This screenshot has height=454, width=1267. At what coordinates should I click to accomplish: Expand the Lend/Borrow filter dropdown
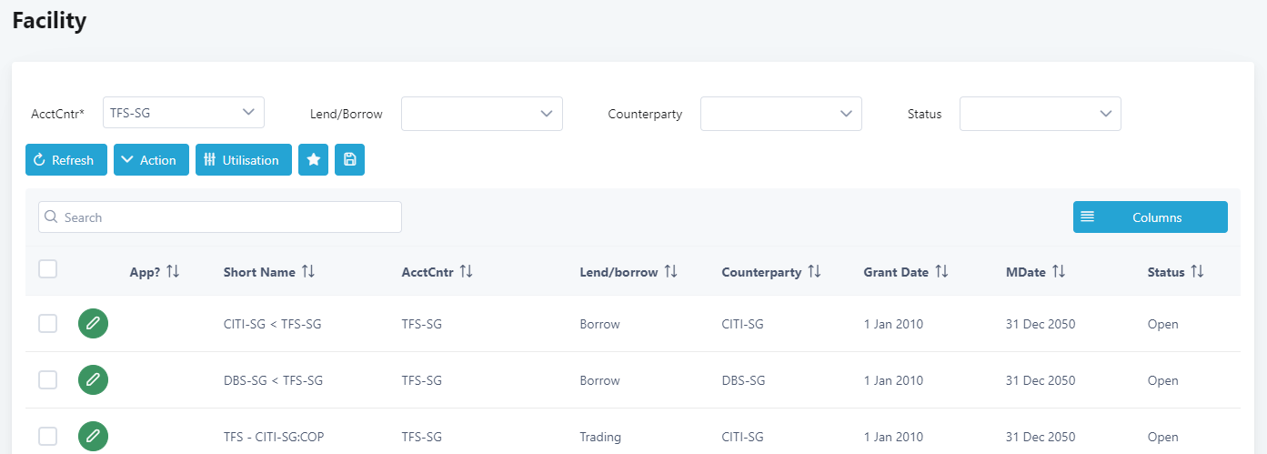tap(482, 114)
